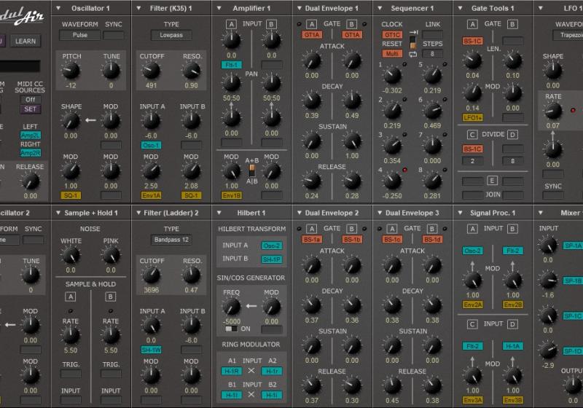This screenshot has width=583, height=408.
Task: Toggle the Amplifier 1 A+B / A|B switch
Action: point(252,169)
